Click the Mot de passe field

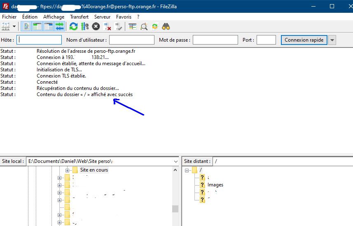click(x=215, y=40)
